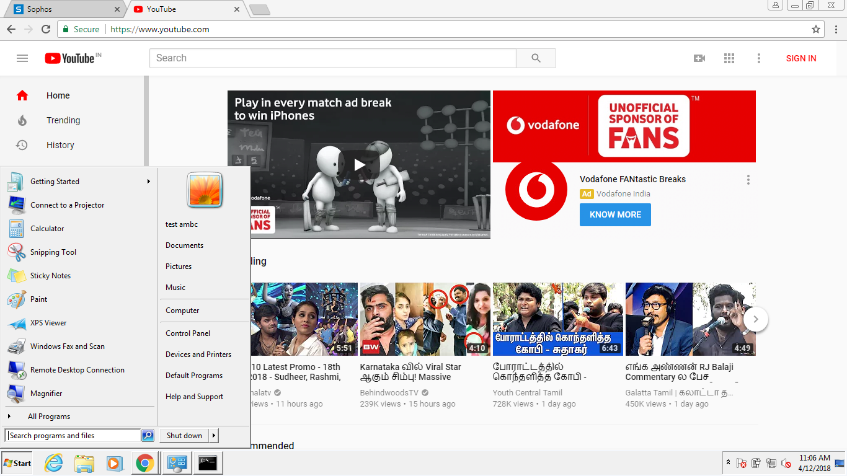Click the Chrome address bar URL

(x=160, y=29)
